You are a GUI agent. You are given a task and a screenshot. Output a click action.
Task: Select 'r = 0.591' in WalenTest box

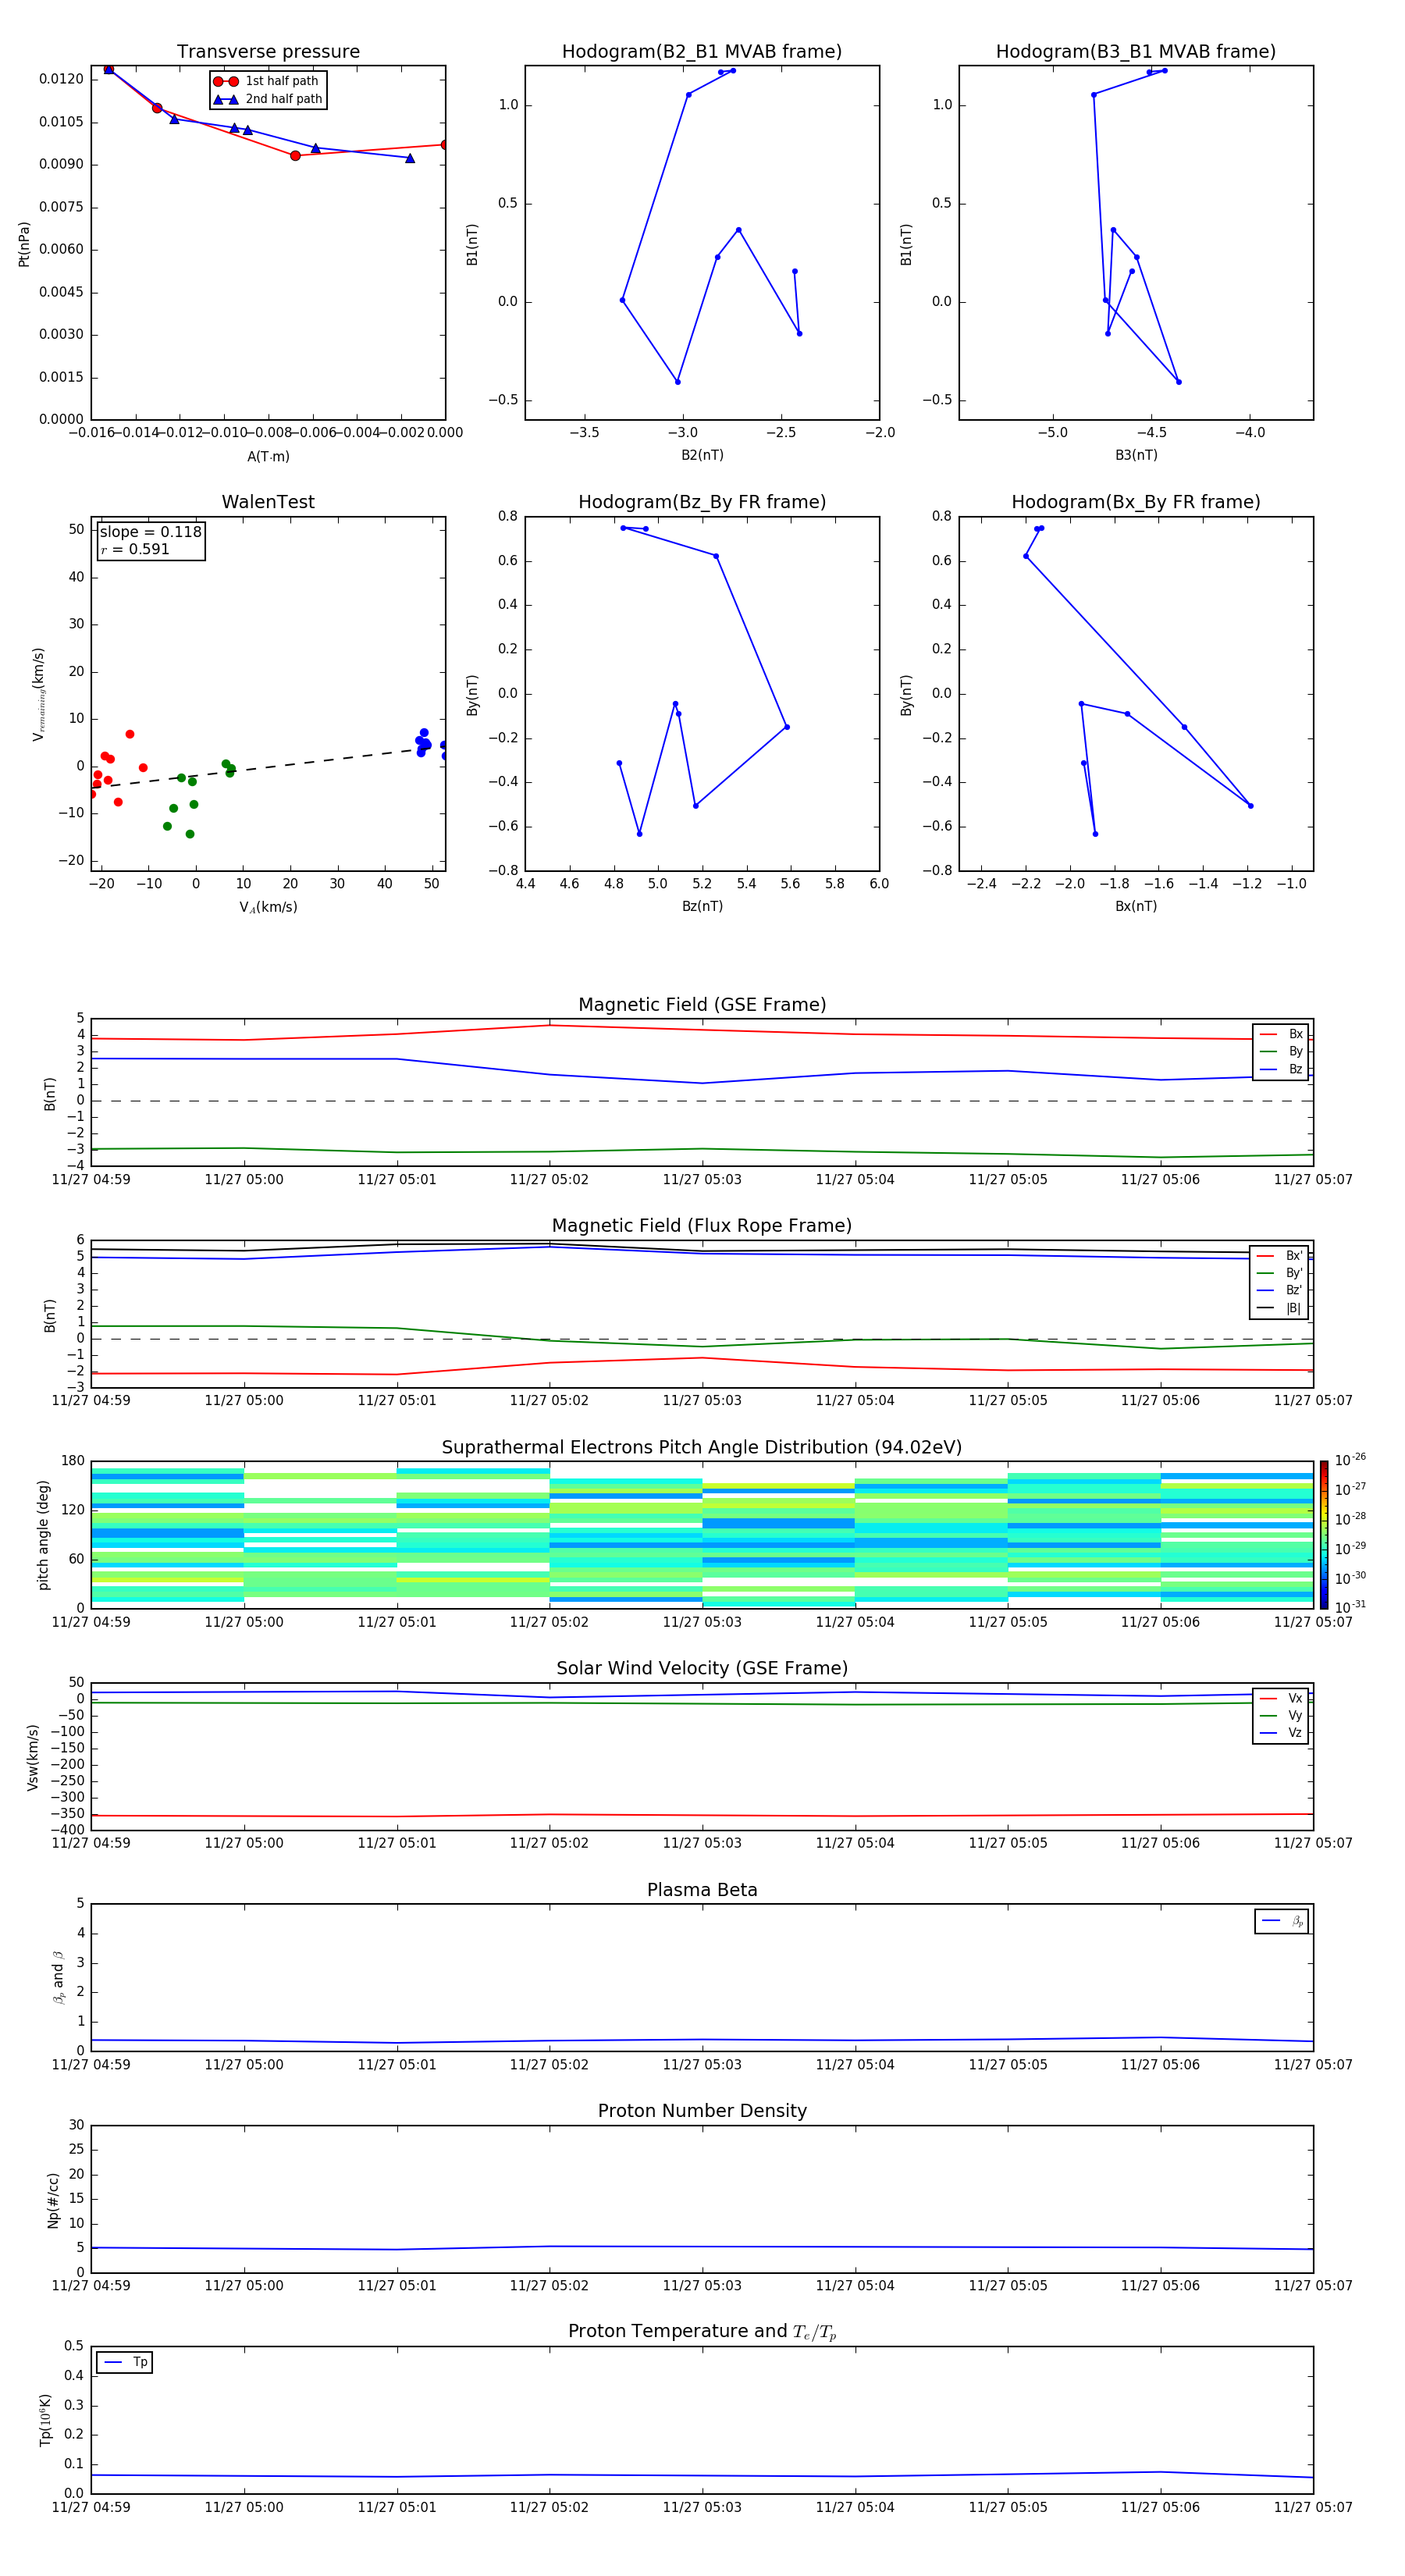[134, 549]
